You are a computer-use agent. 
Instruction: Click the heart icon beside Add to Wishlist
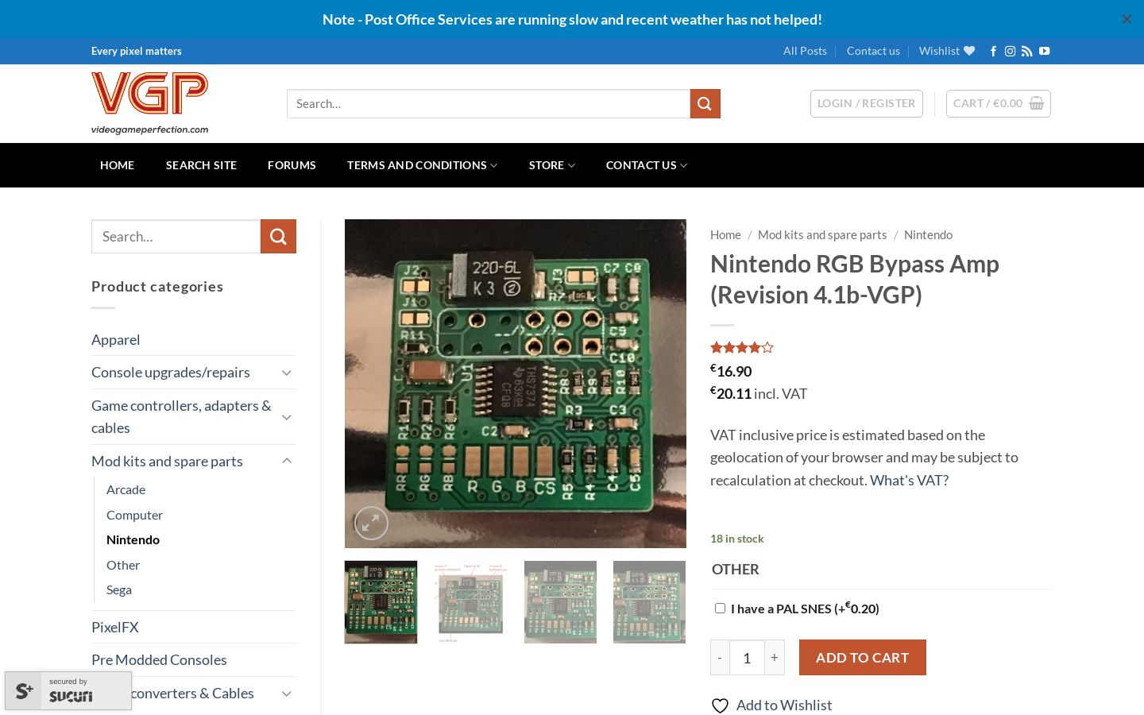click(x=720, y=705)
